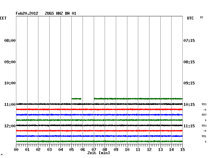
Task: Click the short green trace segment after minute 05
Action: coord(76,99)
